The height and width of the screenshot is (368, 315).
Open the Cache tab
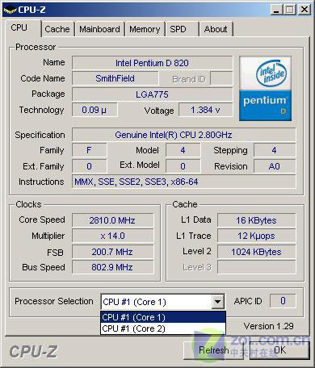[x=57, y=29]
